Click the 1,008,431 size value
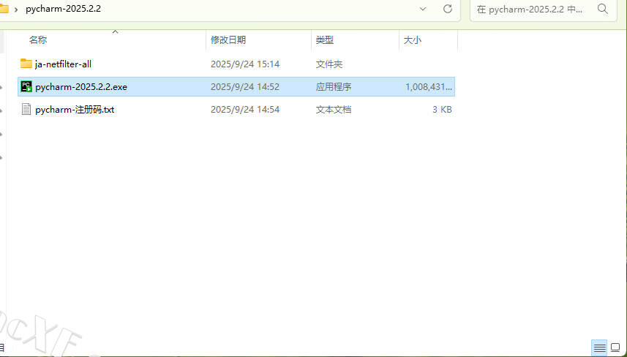Image resolution: width=627 pixels, height=357 pixels. coord(429,87)
